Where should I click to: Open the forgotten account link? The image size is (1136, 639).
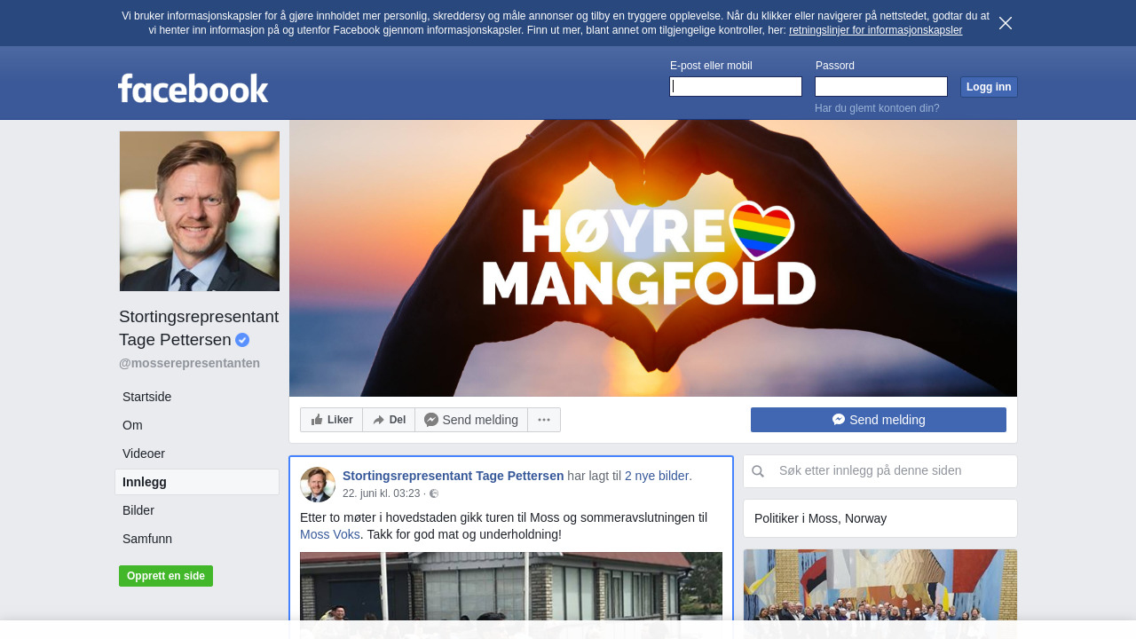coord(877,108)
